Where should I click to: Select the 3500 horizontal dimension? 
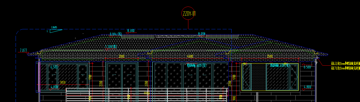[x=270, y=56]
